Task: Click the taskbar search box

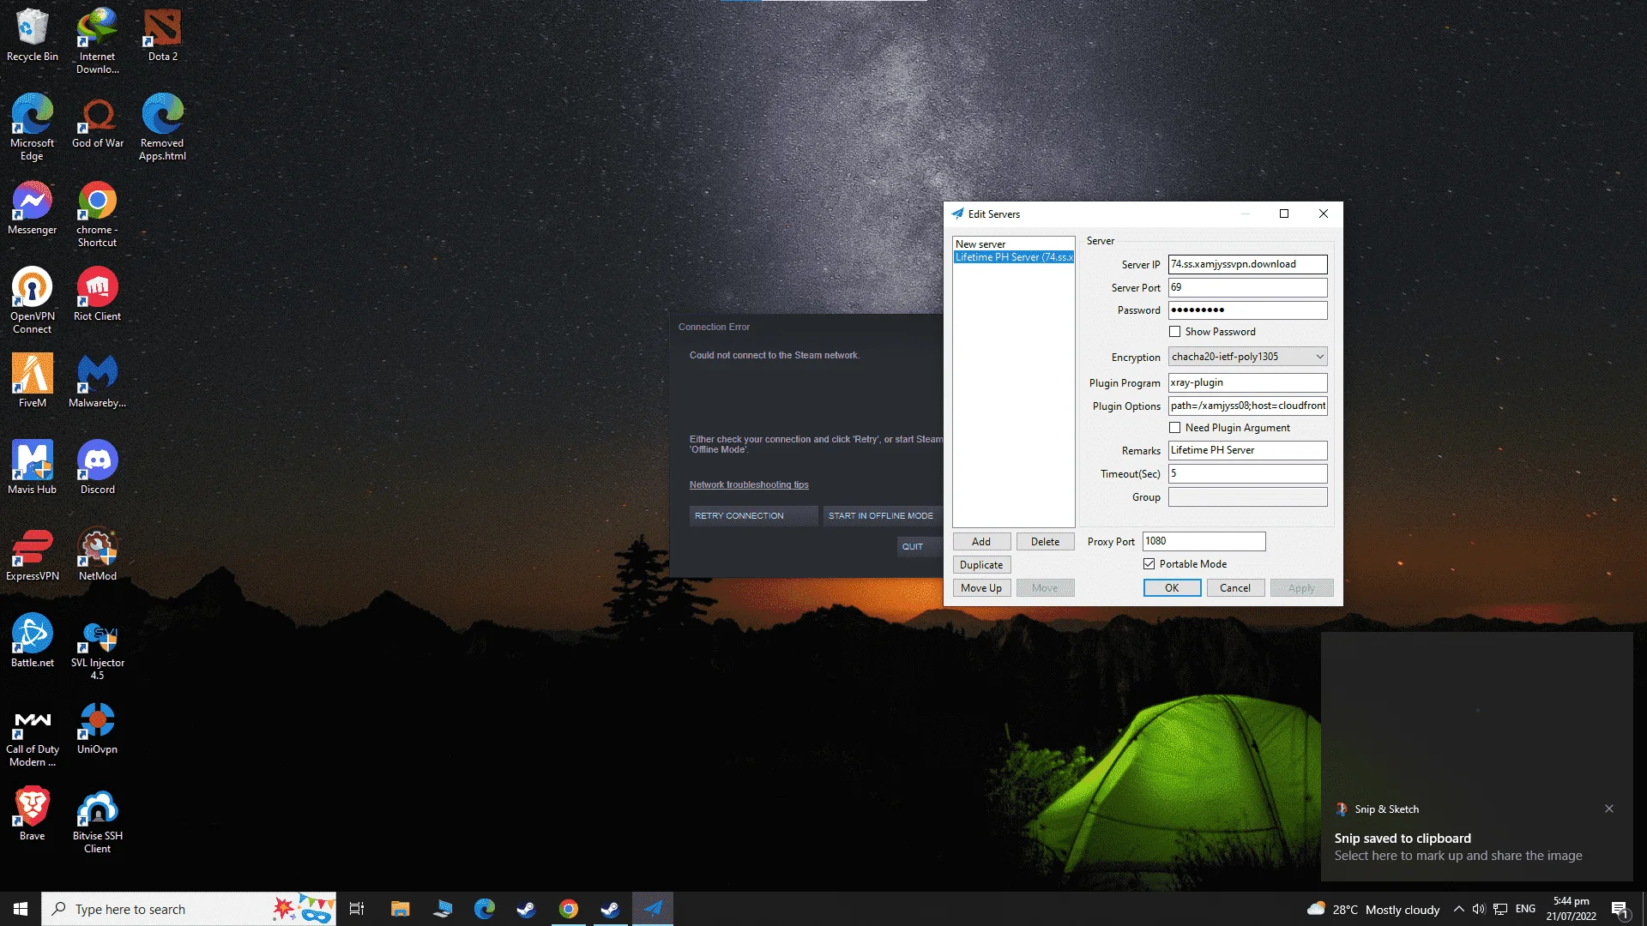Action: (x=189, y=909)
